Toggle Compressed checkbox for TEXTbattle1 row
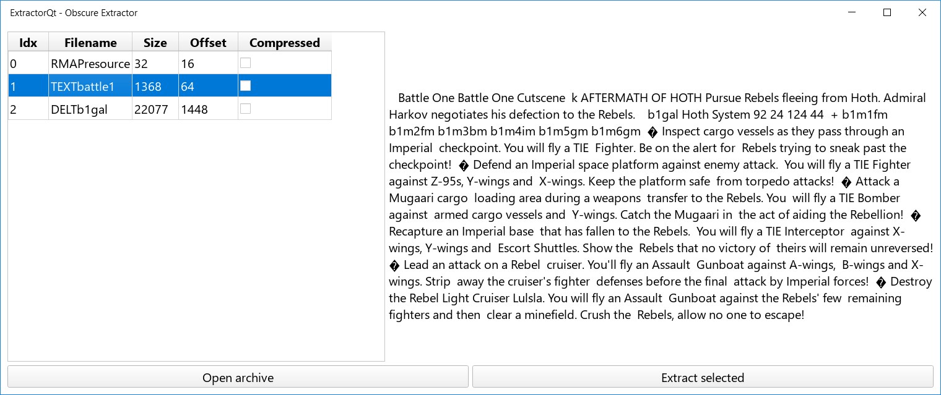 (x=246, y=86)
